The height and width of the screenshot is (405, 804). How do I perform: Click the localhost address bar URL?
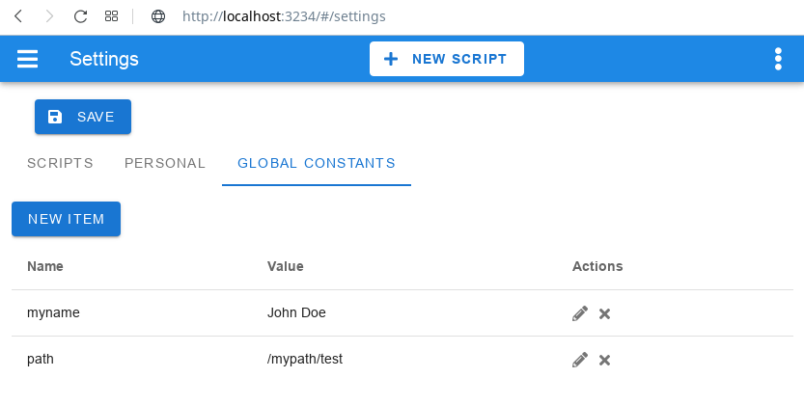tap(284, 16)
